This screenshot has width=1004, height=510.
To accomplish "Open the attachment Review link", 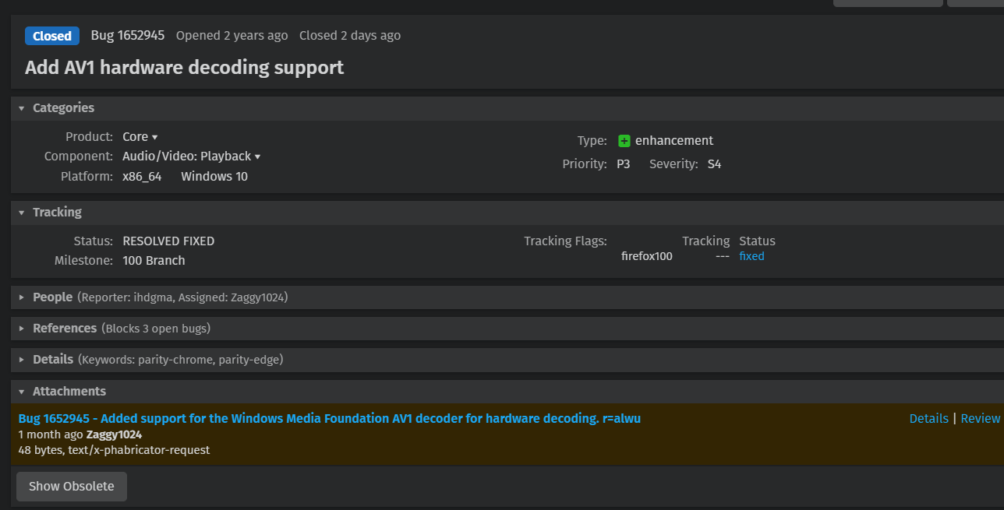I will [980, 418].
